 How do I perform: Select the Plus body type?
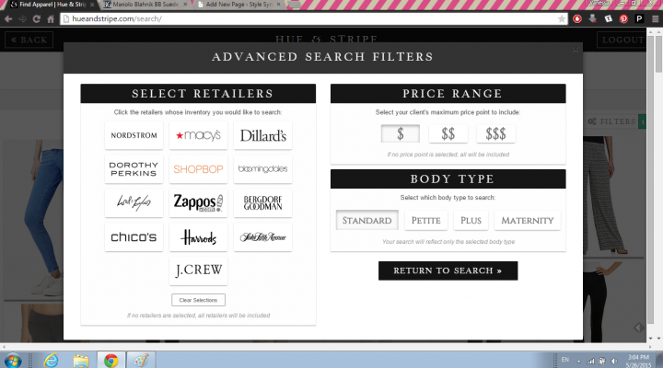pyautogui.click(x=471, y=221)
